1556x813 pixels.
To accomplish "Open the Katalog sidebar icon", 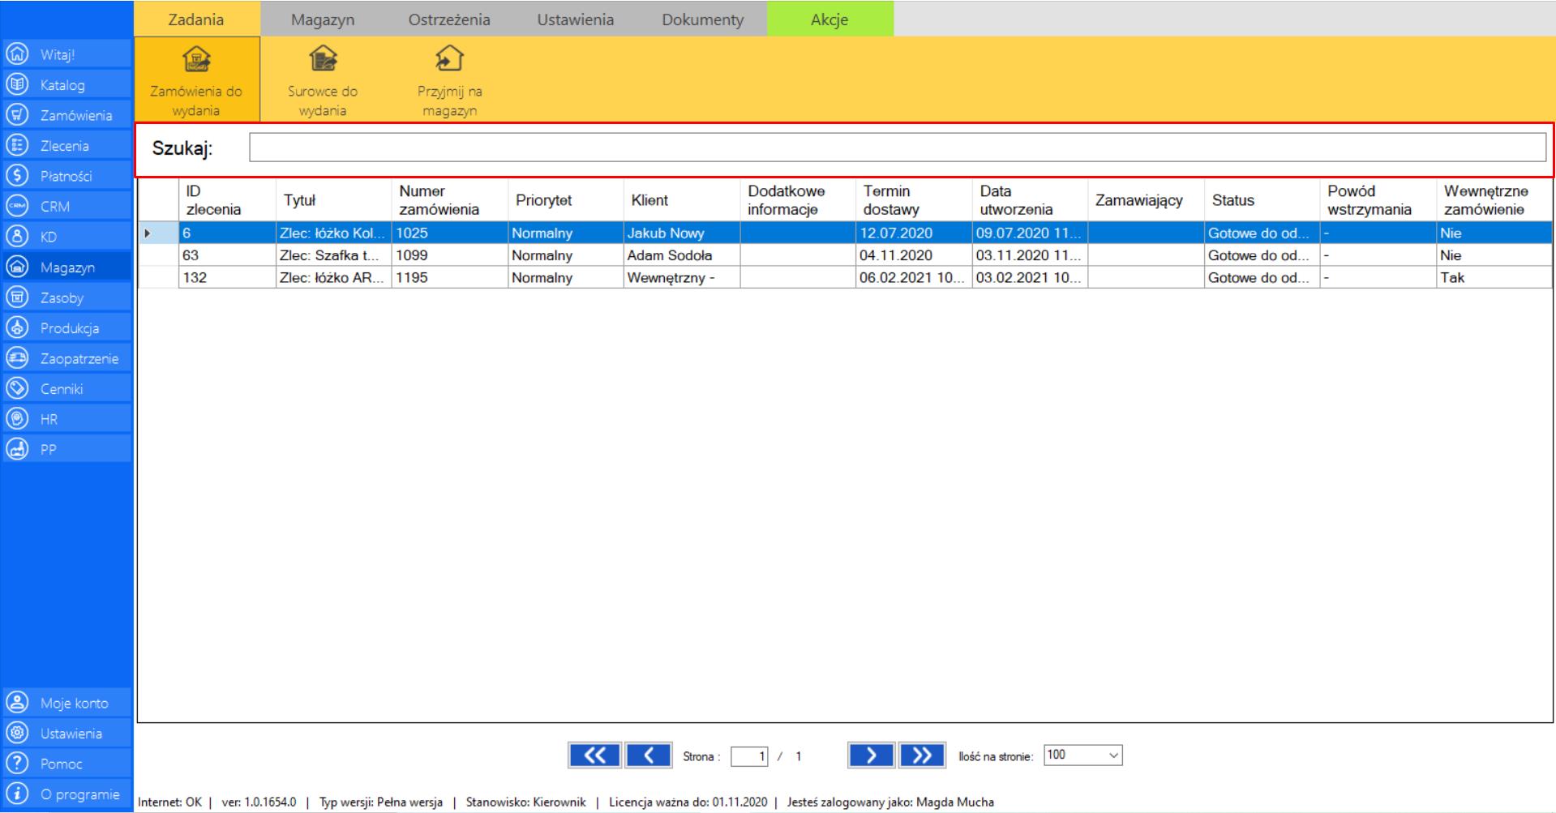I will click(x=18, y=84).
